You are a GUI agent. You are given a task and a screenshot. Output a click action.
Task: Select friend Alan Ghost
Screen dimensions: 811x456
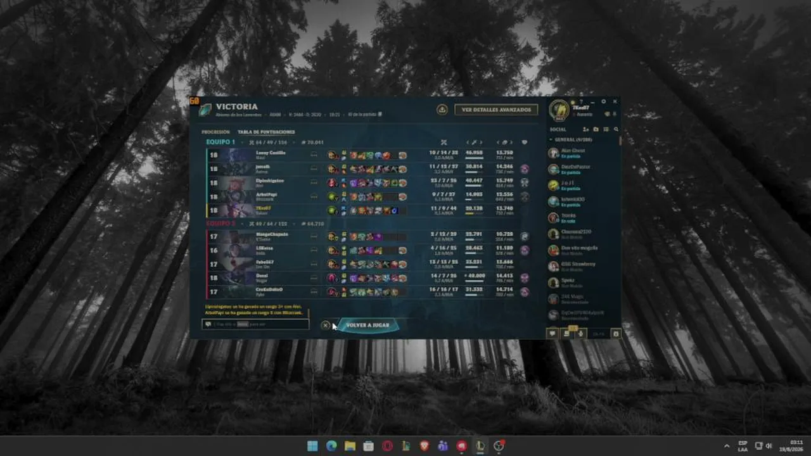pos(583,153)
